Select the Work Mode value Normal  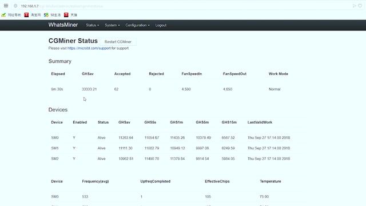coord(274,89)
